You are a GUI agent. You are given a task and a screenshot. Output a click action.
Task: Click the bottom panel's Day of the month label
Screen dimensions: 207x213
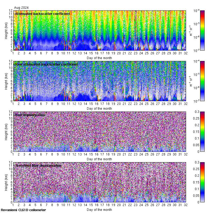99,210
